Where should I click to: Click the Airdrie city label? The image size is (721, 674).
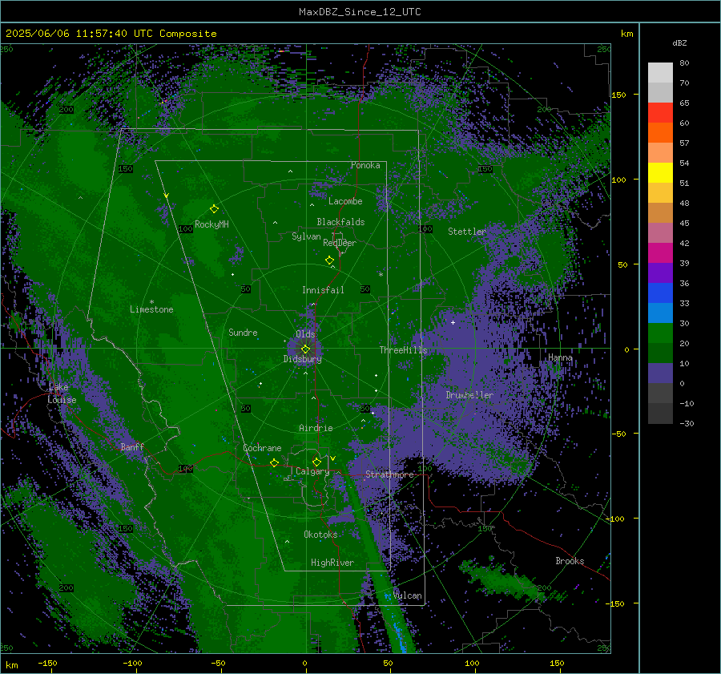click(x=316, y=428)
